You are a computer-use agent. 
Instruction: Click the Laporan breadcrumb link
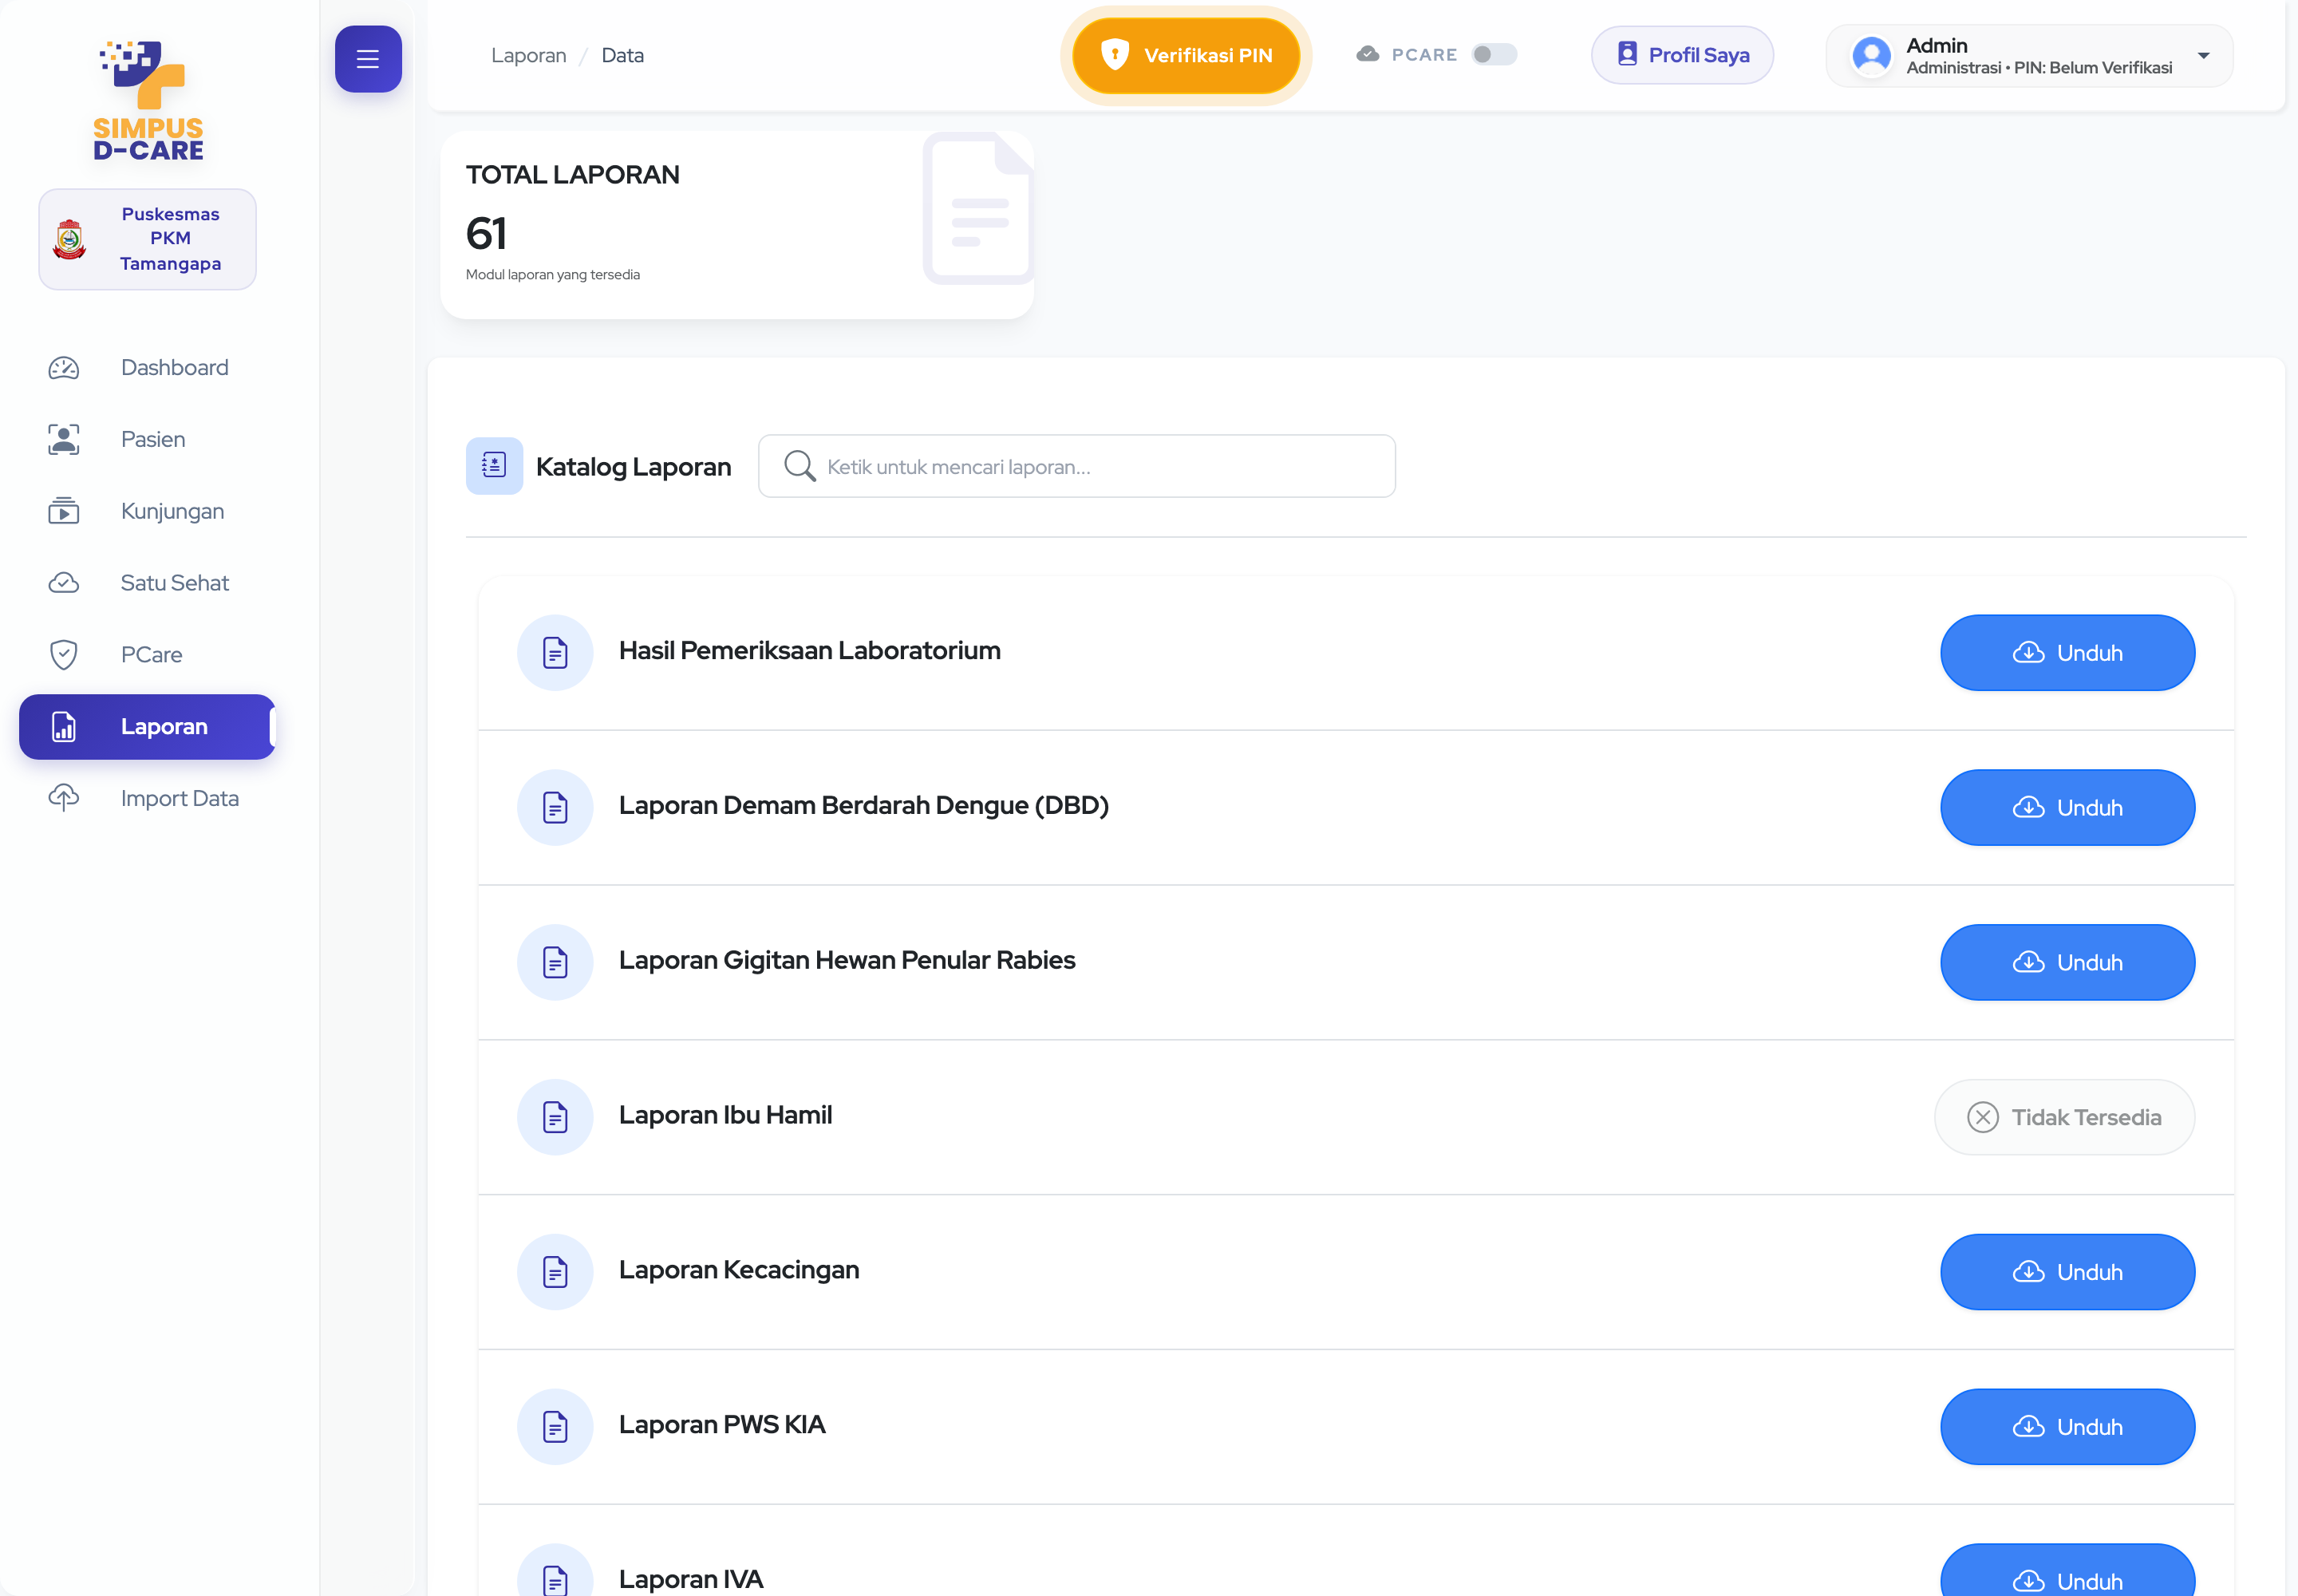point(529,56)
